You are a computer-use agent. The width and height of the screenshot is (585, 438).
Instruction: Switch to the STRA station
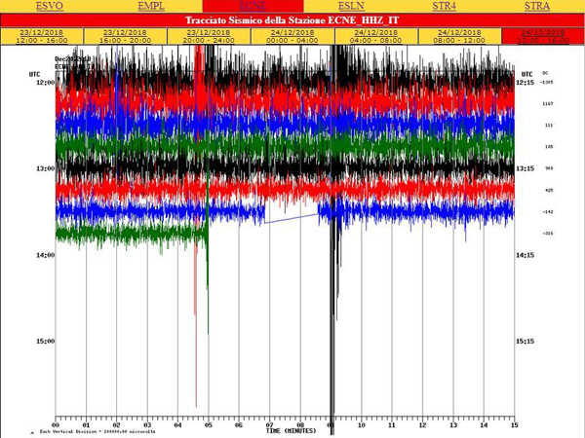point(536,6)
